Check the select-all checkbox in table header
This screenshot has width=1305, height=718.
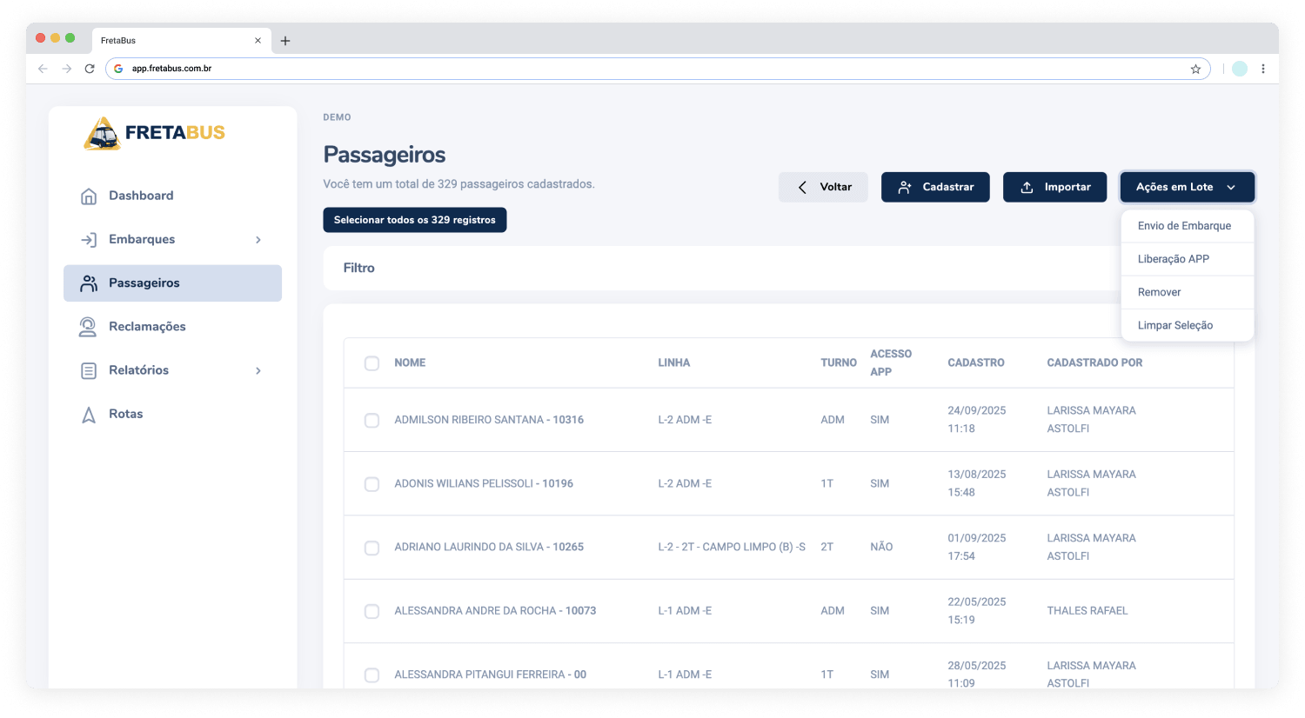pos(371,363)
